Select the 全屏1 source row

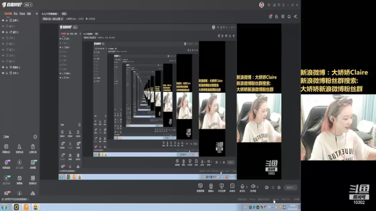click(20, 20)
